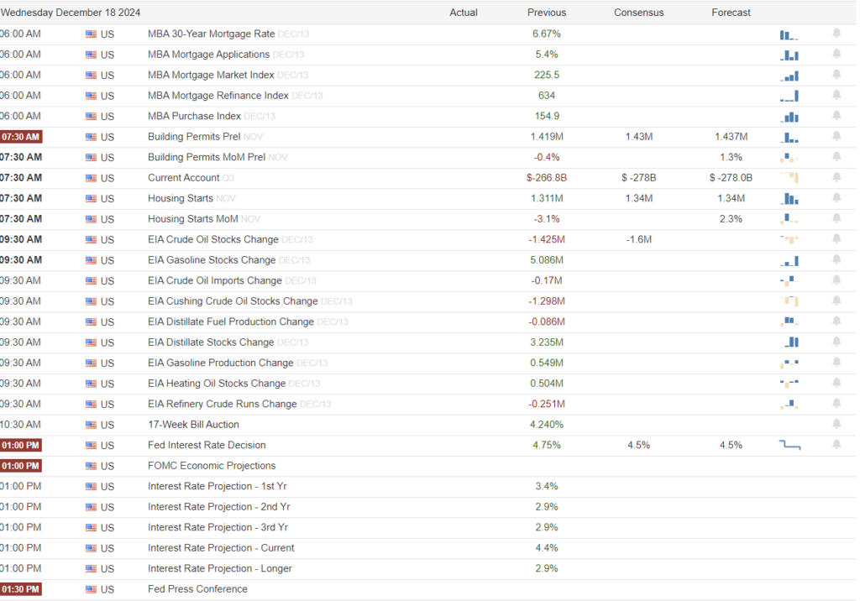Click the bar chart icon for EIA Distillate Stocks Change
This screenshot has height=601, width=860.
click(789, 342)
